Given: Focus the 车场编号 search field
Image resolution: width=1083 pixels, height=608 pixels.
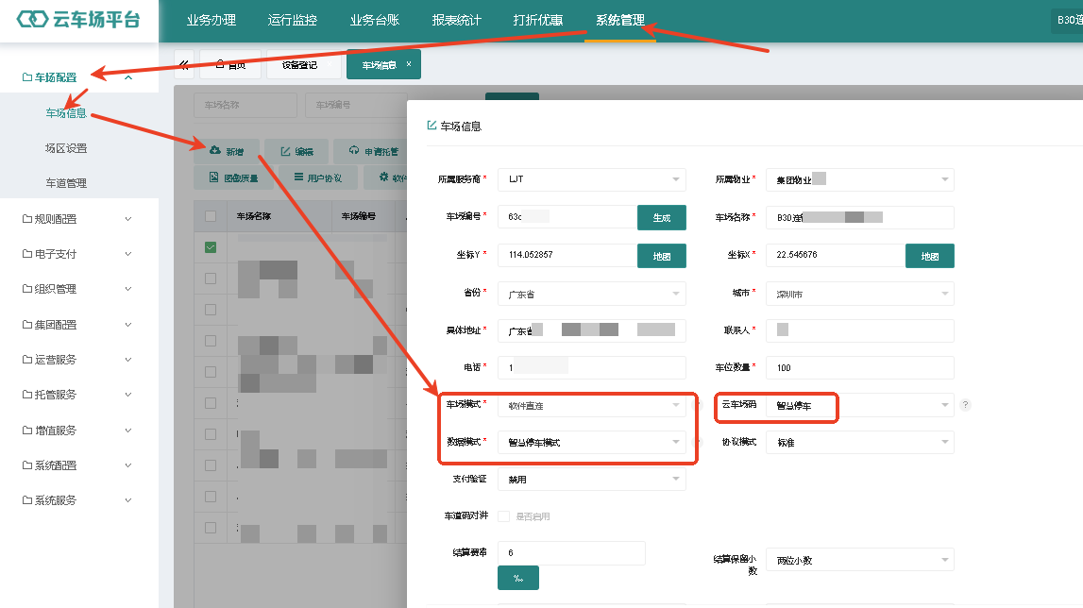Looking at the screenshot, I should coord(357,105).
